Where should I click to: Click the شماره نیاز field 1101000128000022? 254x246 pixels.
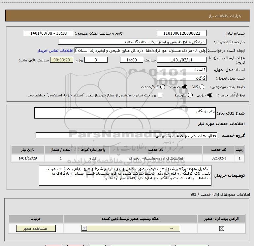[181, 33]
